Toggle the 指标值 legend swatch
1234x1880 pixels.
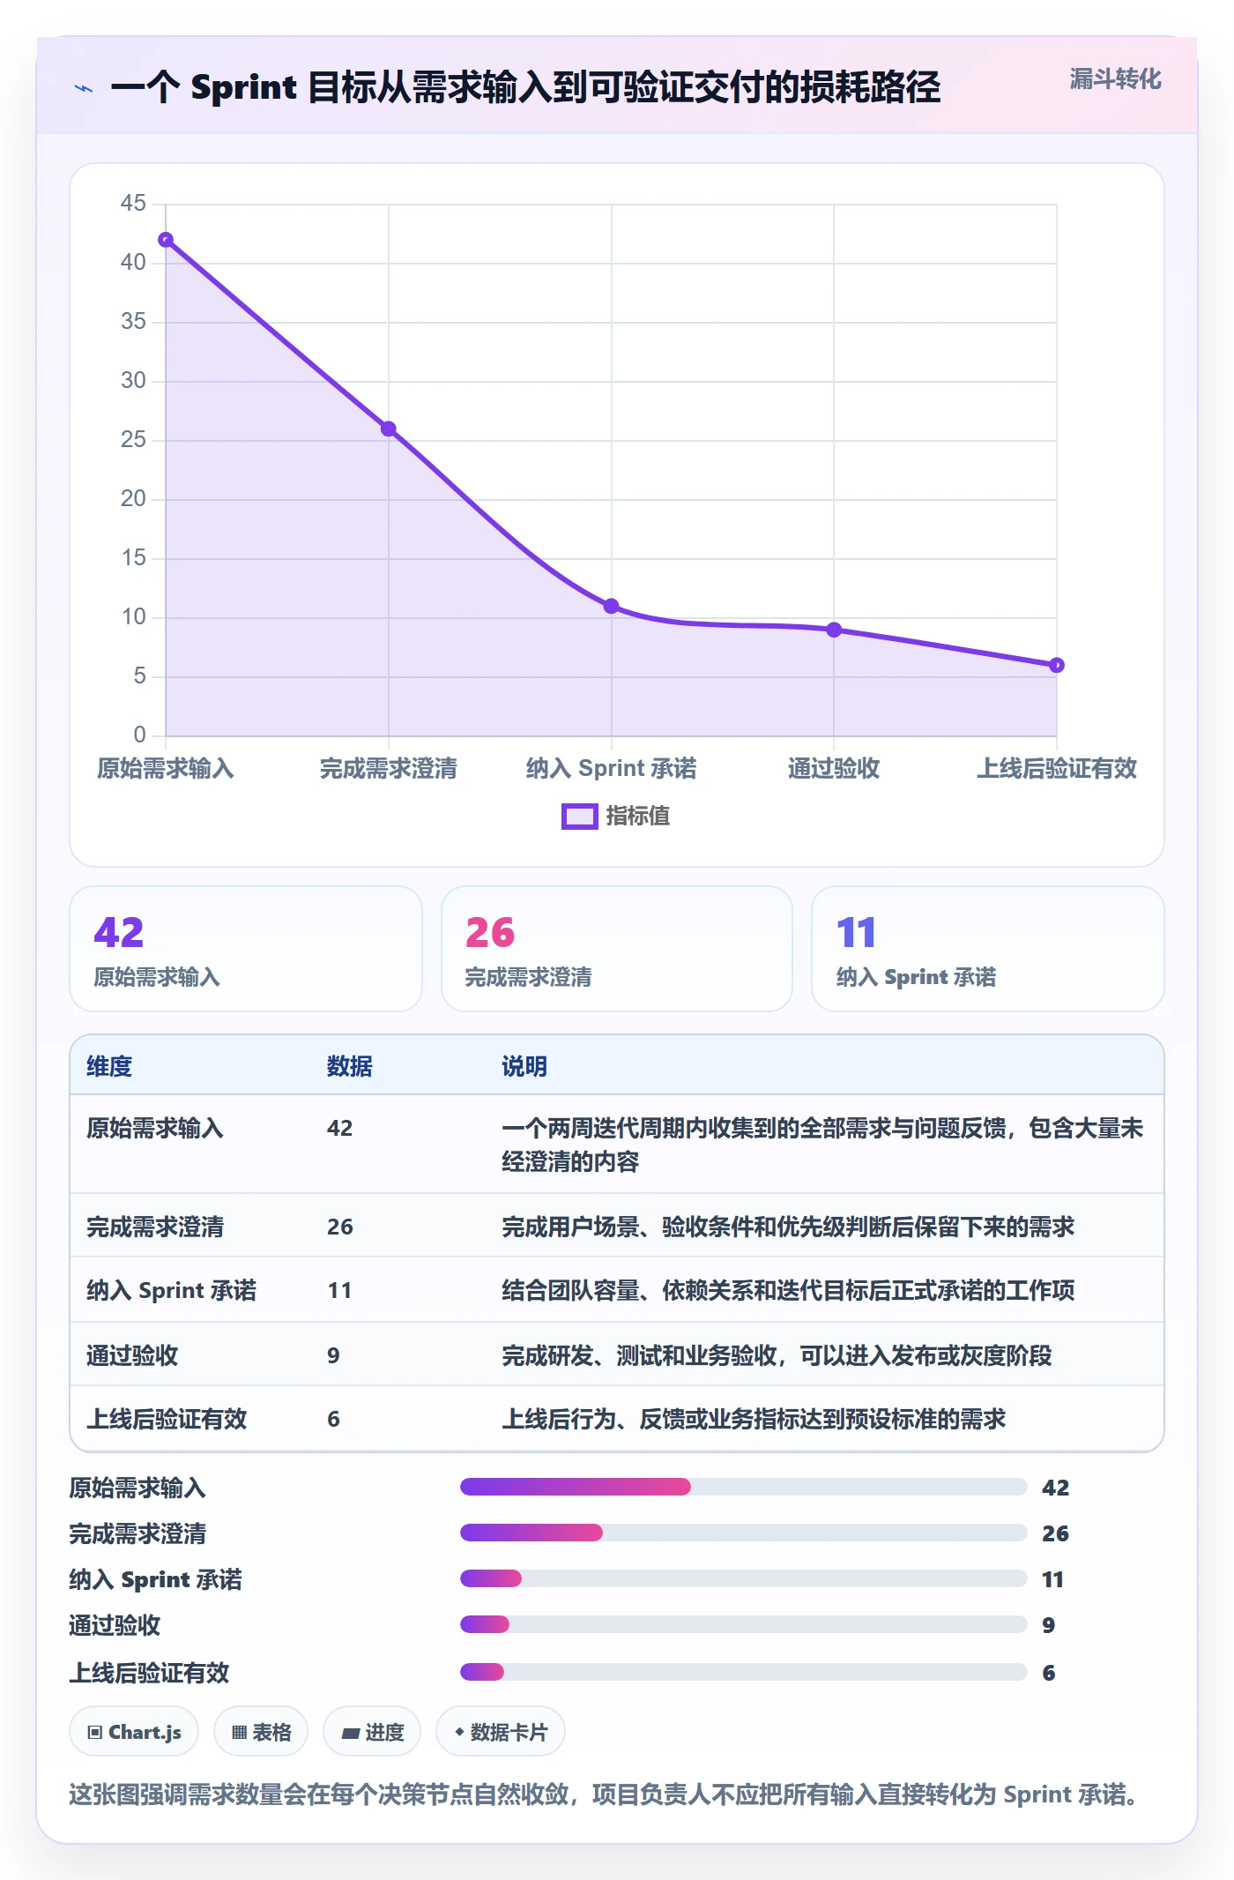[579, 817]
